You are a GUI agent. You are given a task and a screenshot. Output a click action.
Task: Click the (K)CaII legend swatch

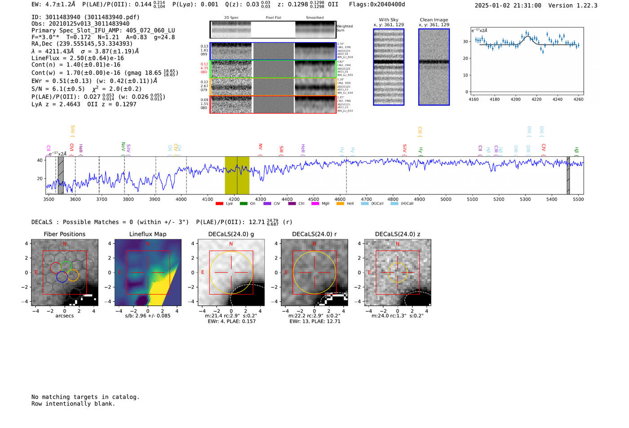365,203
